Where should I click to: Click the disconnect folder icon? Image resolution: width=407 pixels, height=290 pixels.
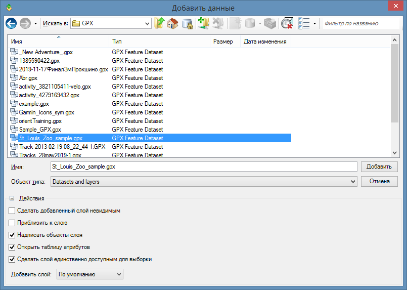[x=218, y=23]
